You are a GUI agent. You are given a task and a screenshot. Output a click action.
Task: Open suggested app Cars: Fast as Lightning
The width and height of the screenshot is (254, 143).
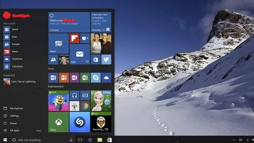(x=19, y=81)
